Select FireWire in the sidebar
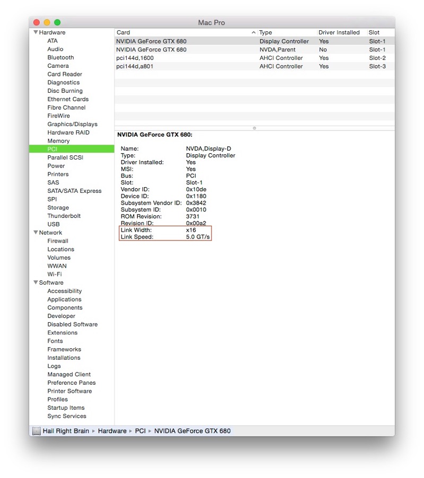Screen dimensions: 424x478 coord(58,116)
